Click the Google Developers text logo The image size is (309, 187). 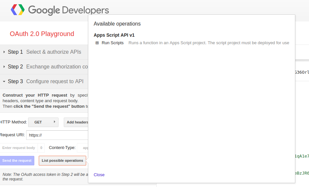point(69,10)
